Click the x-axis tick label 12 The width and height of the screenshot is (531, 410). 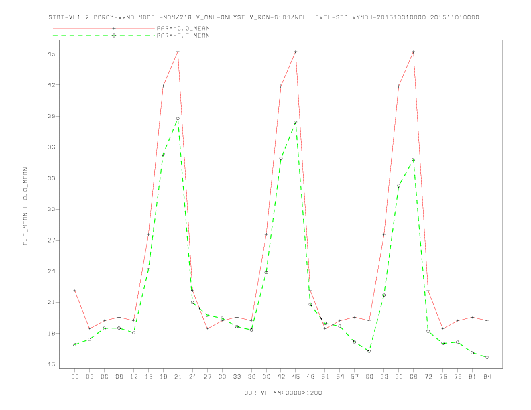[134, 377]
